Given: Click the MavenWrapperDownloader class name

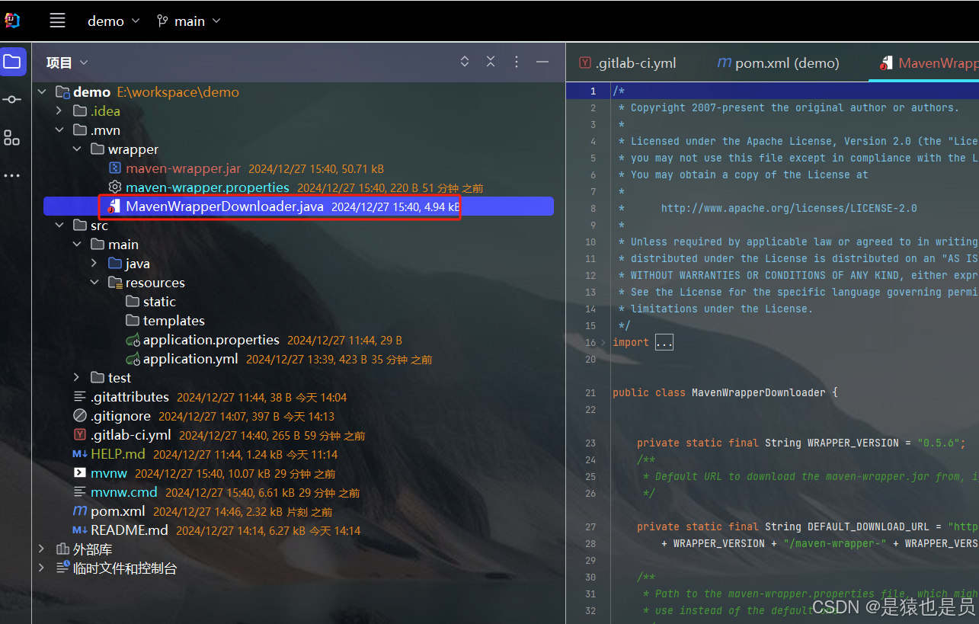Looking at the screenshot, I should [x=758, y=393].
